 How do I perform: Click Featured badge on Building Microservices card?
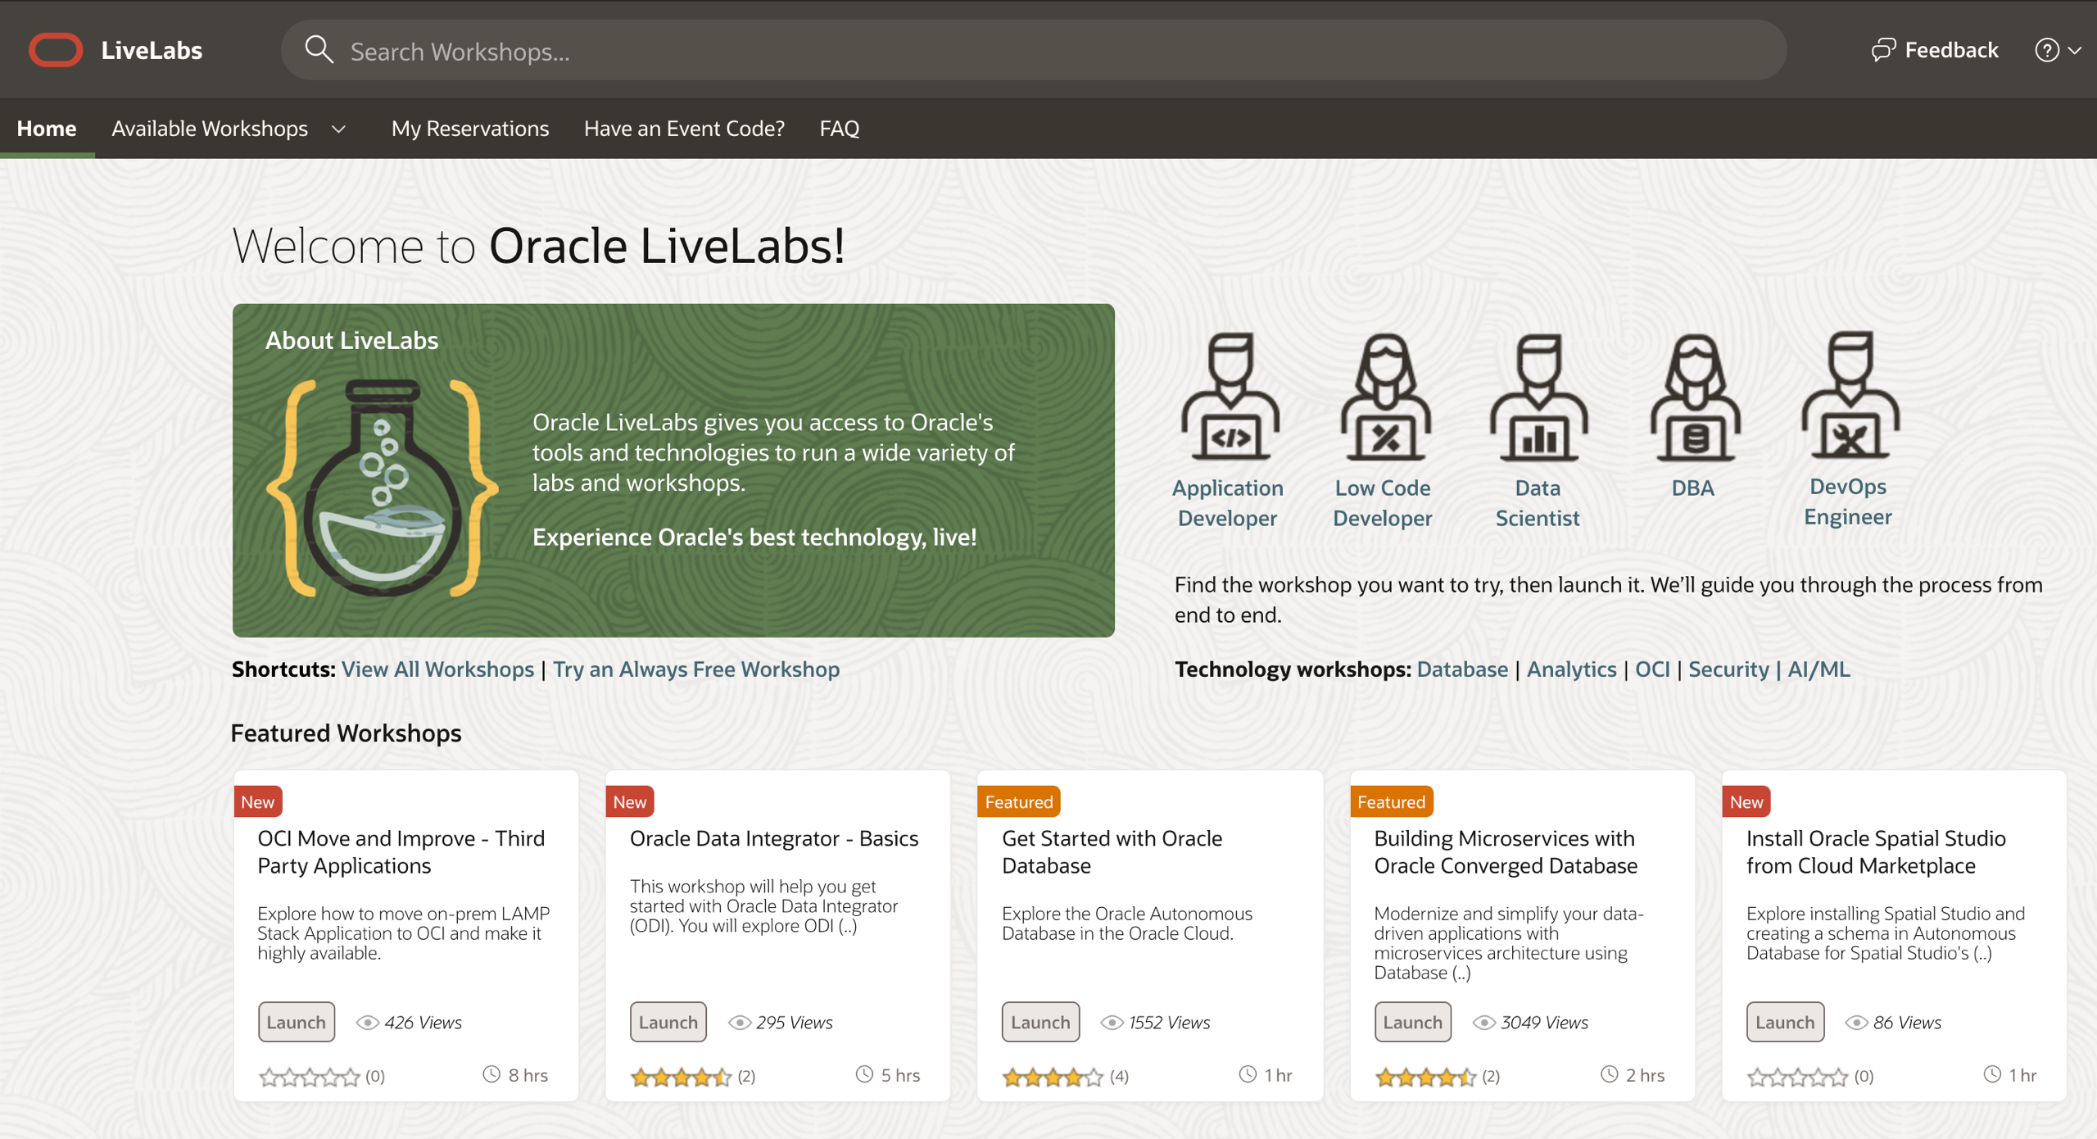pyautogui.click(x=1391, y=801)
